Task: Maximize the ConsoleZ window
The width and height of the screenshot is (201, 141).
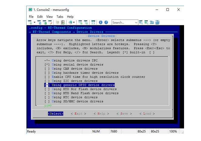Action: [x=167, y=10]
